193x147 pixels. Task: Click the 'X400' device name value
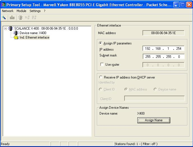141,113
